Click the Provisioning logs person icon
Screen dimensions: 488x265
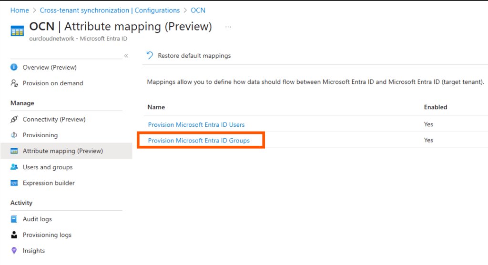tap(14, 235)
